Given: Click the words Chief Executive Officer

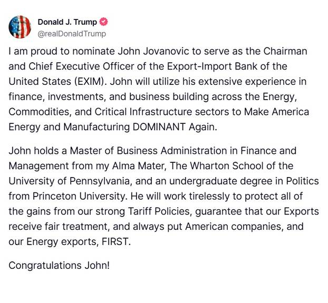Looking at the screenshot, I should (x=81, y=66).
